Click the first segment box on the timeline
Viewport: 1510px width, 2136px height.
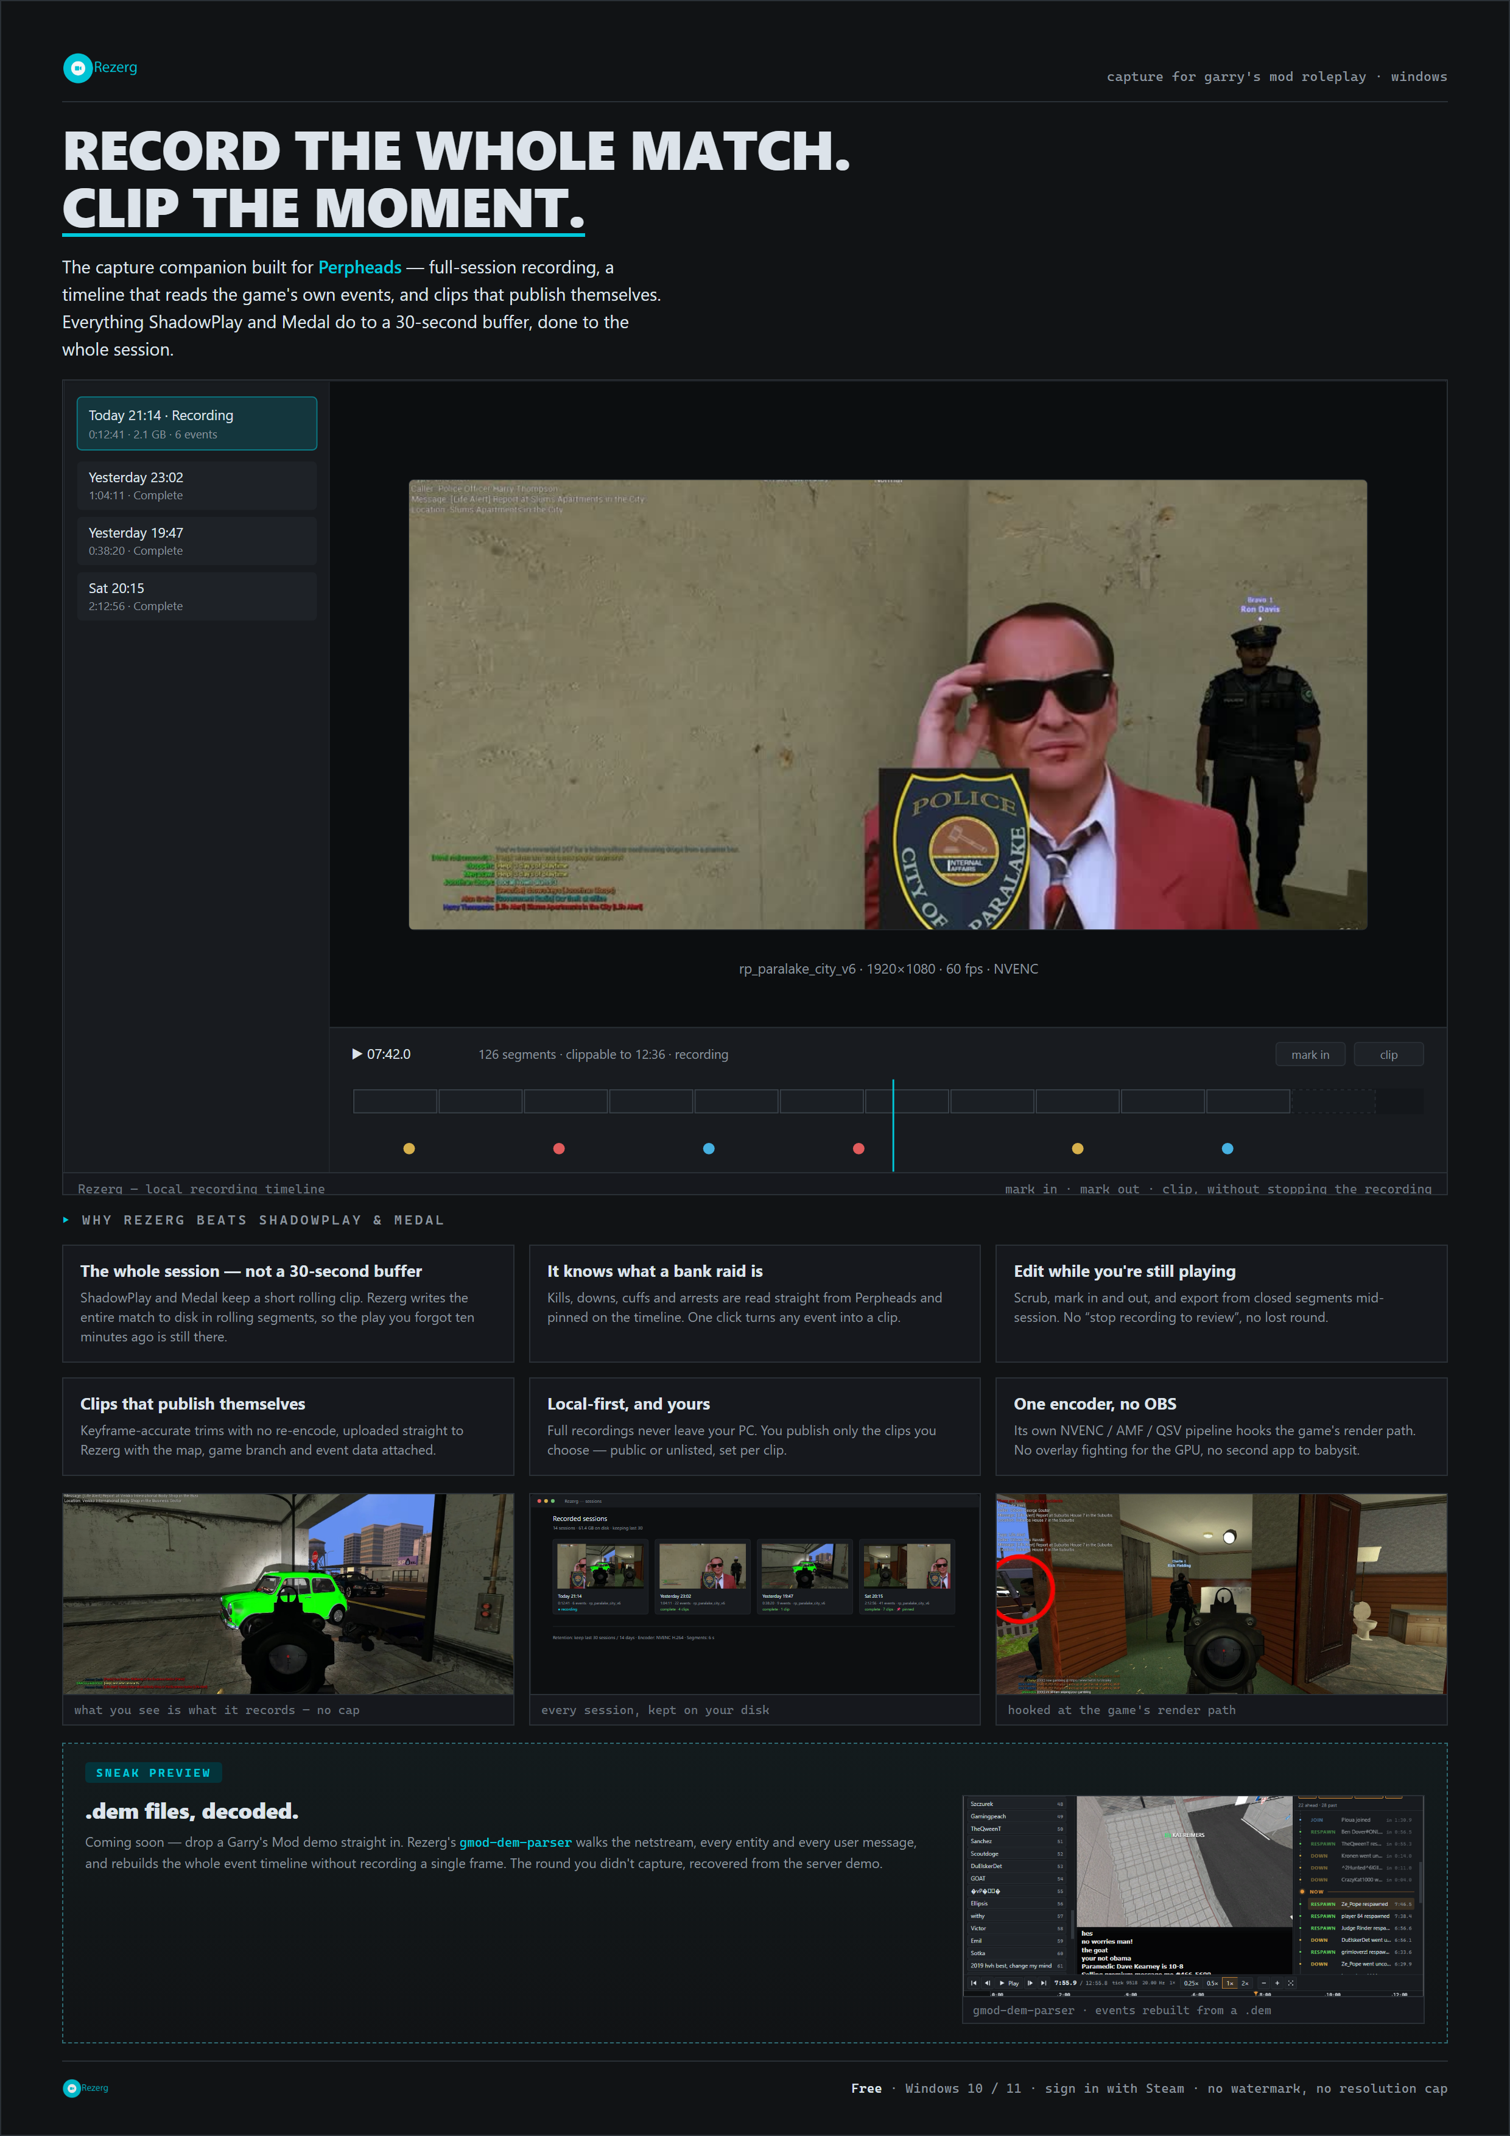click(395, 1101)
